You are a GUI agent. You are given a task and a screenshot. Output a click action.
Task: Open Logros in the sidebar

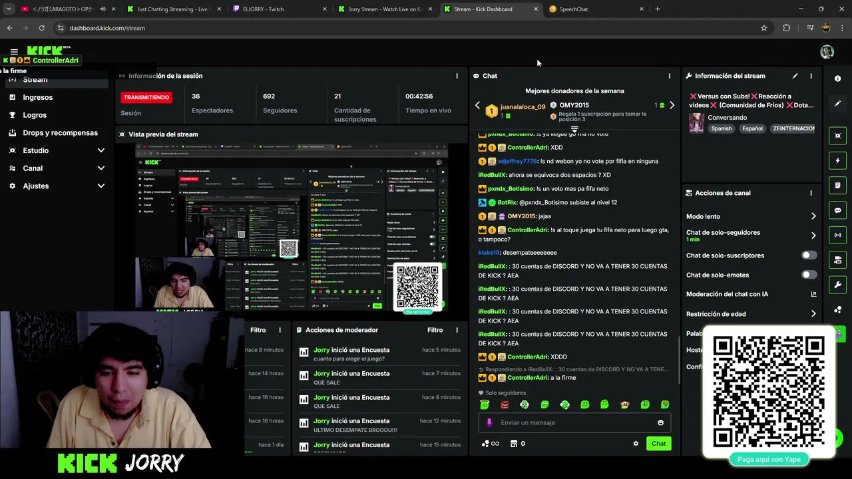coord(56,115)
